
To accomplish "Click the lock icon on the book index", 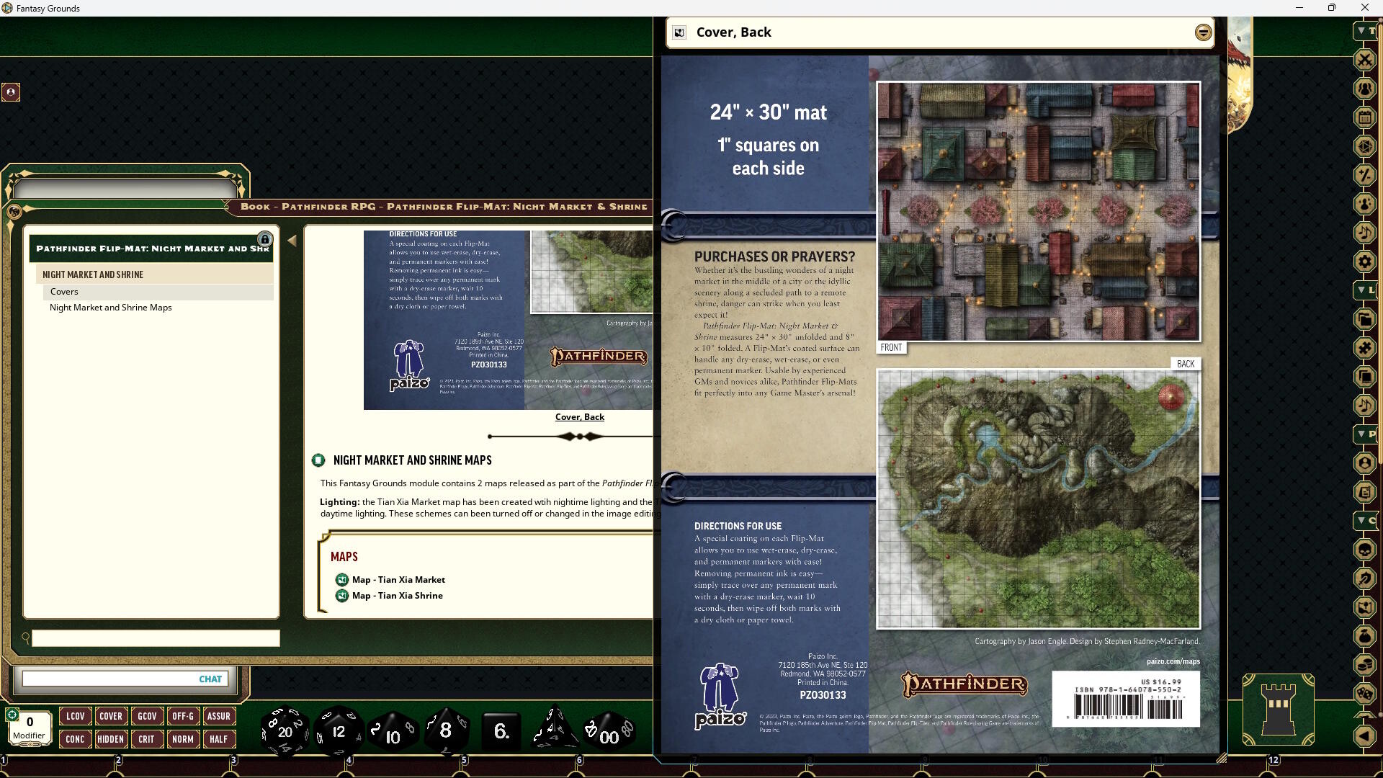I will pyautogui.click(x=264, y=239).
